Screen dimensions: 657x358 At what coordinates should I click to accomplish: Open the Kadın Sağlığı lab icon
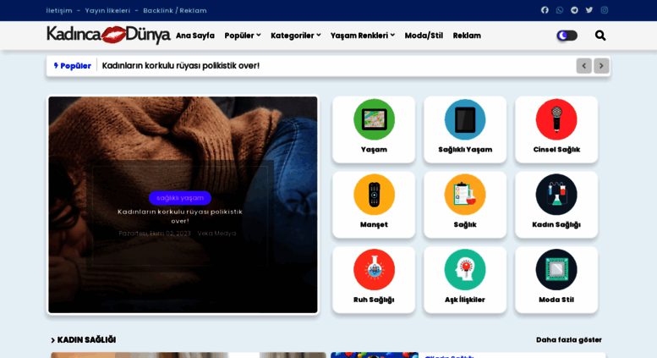pos(556,195)
